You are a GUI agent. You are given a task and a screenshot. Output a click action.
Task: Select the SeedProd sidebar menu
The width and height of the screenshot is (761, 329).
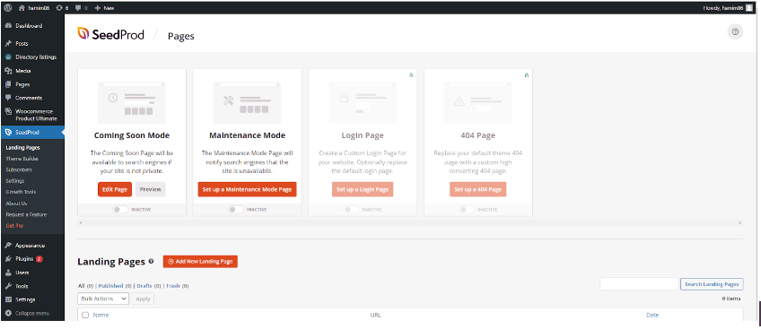(32, 133)
